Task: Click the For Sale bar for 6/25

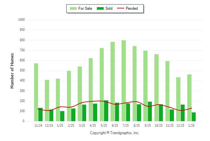Action: (x=112, y=81)
